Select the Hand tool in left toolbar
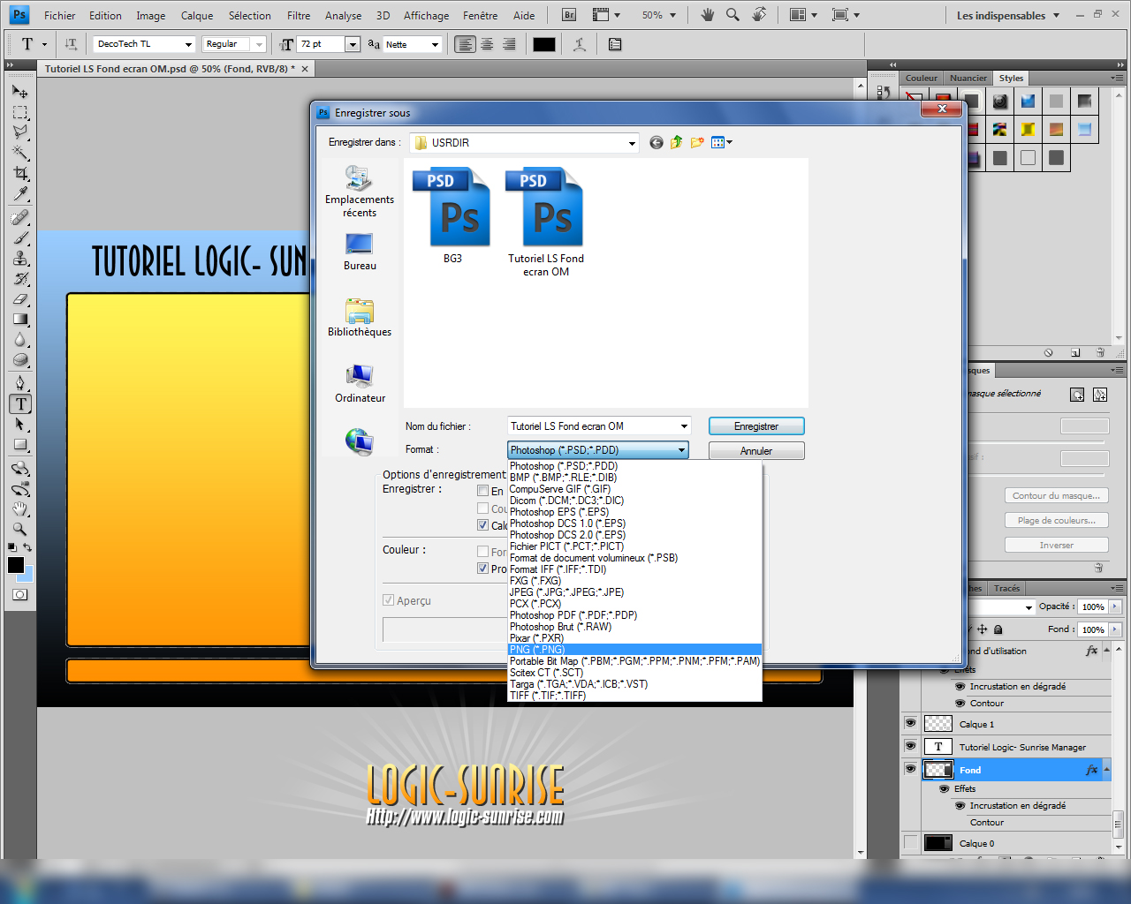Screen dimensions: 1131x904 [x=20, y=509]
